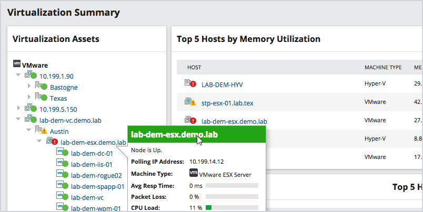The image size is (423, 212).
Task: Open the stp-esx-01.lab.tex host link
Action: (x=227, y=103)
